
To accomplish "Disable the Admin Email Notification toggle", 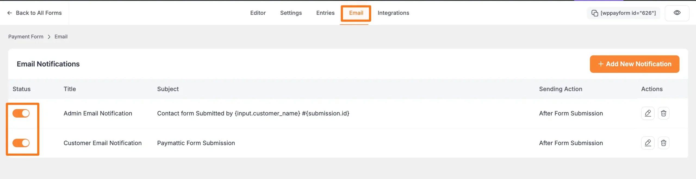I will click(x=21, y=113).
